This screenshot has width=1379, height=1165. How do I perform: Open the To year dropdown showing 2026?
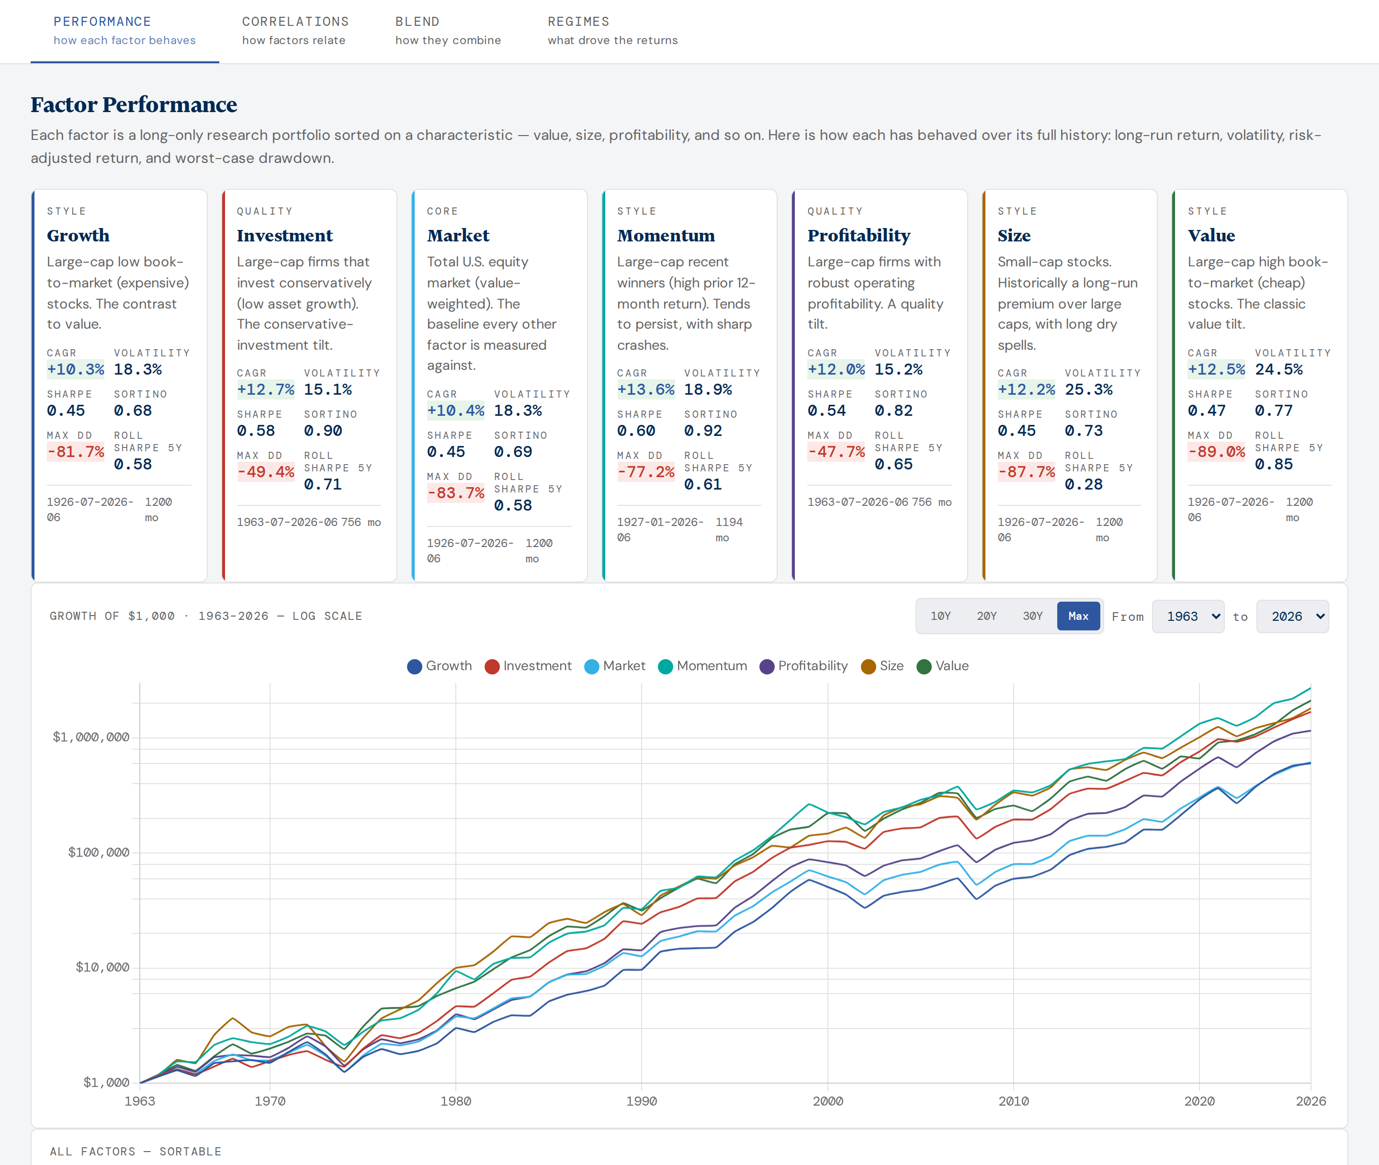click(x=1292, y=616)
